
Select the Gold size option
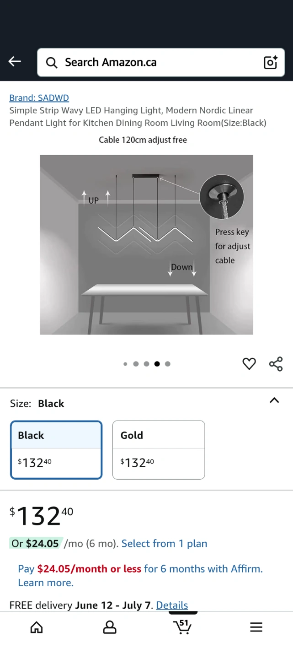coord(159,450)
